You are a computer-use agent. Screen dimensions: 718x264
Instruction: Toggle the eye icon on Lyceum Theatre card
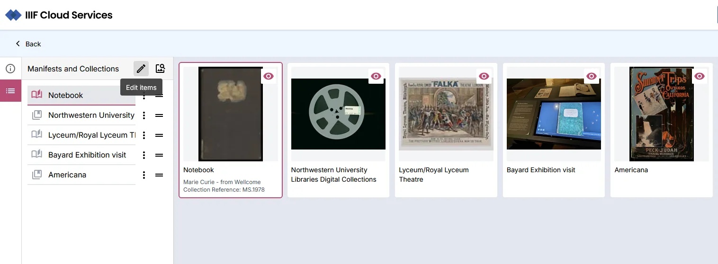[484, 76]
